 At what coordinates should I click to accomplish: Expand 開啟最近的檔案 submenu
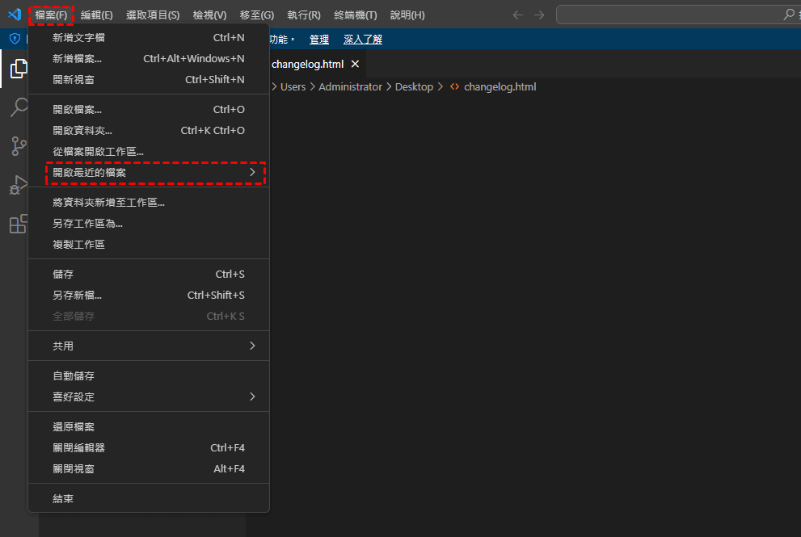click(x=149, y=173)
